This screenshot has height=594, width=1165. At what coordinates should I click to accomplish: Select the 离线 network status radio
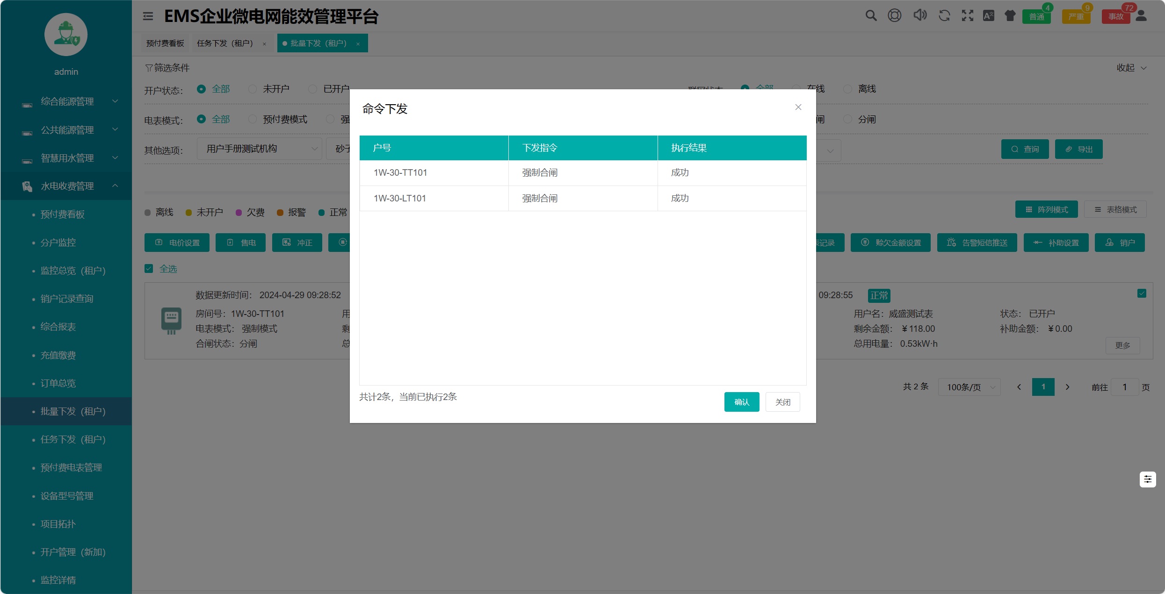[x=847, y=89]
